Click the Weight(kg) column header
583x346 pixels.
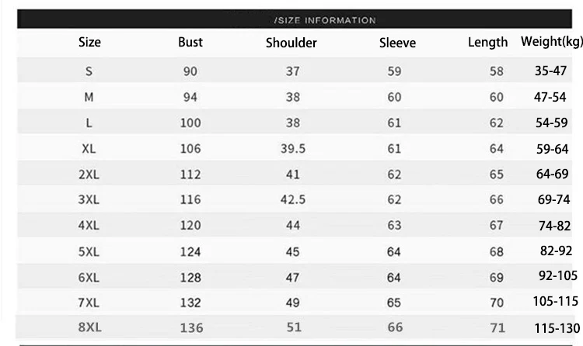tap(551, 42)
